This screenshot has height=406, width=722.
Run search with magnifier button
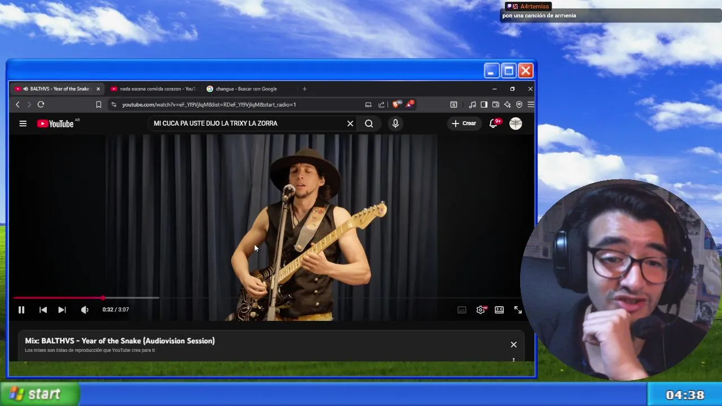coord(369,123)
